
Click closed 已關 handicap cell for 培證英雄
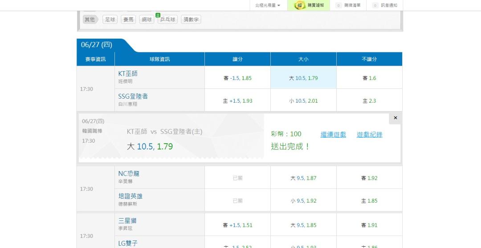tap(237, 201)
